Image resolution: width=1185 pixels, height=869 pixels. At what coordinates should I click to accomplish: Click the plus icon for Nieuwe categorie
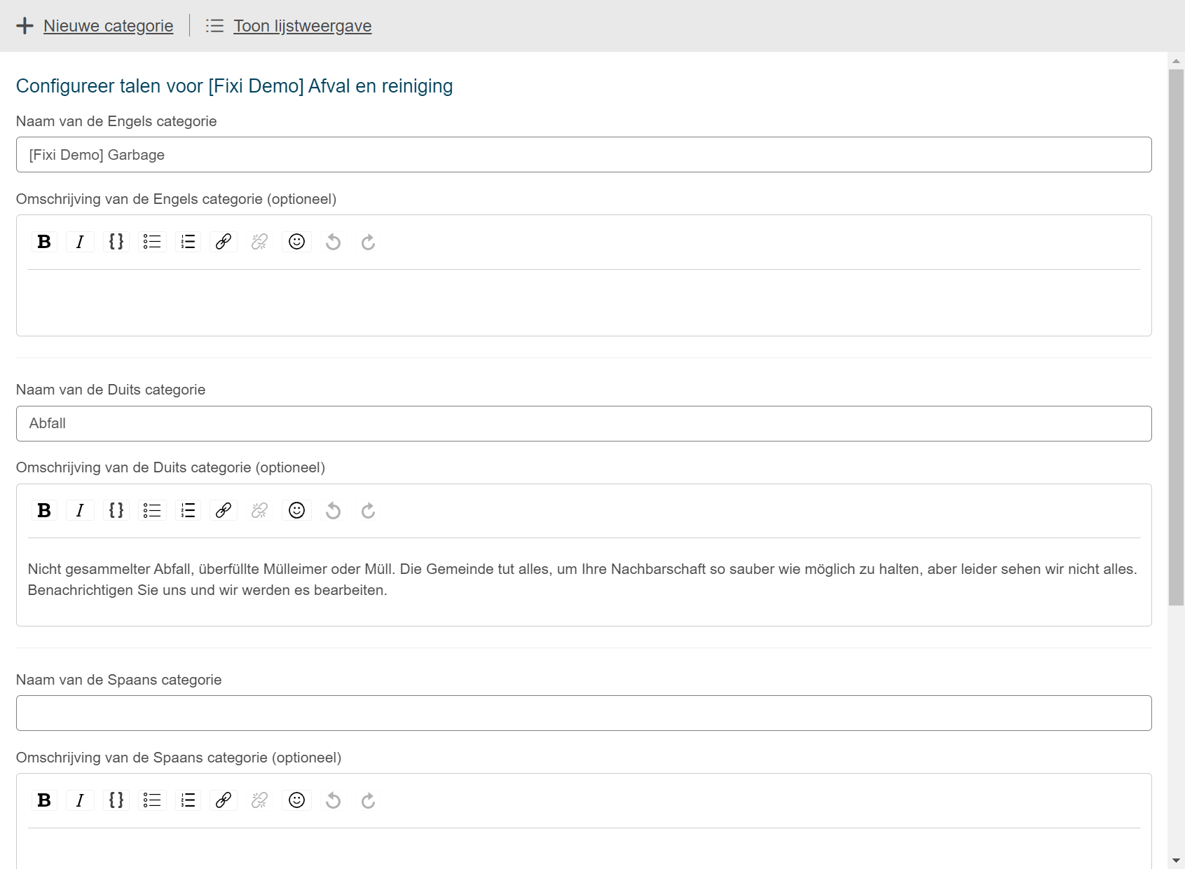(25, 26)
